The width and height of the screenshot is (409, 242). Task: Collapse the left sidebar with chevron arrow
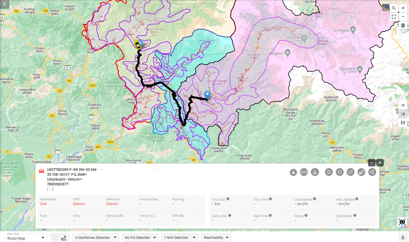4,4
